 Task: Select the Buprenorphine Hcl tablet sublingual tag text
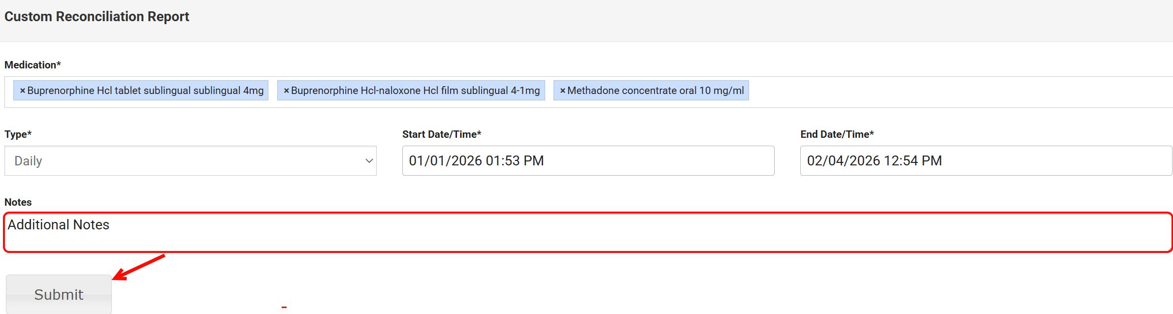[x=145, y=91]
